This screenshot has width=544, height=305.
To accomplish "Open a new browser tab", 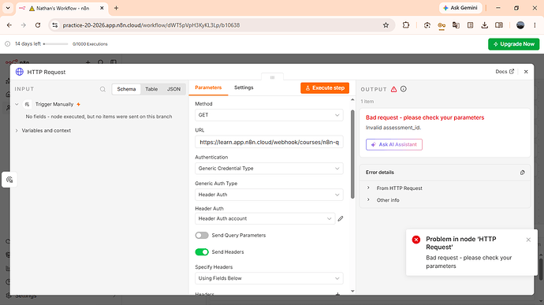I will point(116,8).
